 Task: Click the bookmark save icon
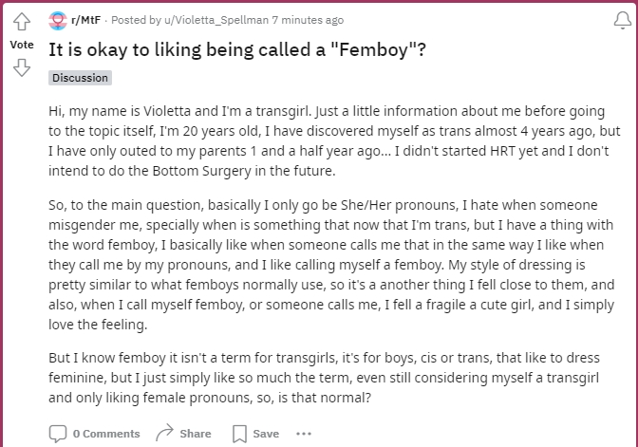(x=239, y=434)
